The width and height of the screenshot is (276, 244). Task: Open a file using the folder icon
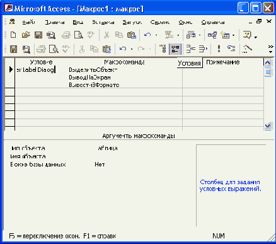(26, 35)
